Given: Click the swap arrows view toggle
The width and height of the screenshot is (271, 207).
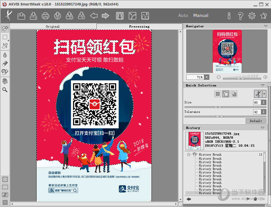Looking at the screenshot, I should [x=5, y=195].
